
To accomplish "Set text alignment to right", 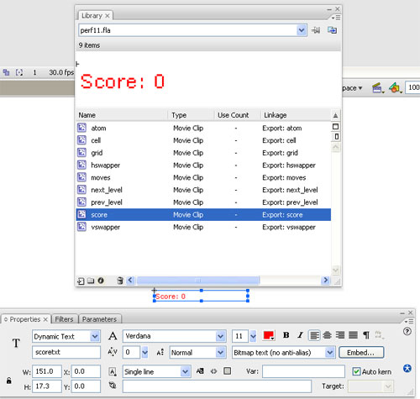I will [x=340, y=335].
